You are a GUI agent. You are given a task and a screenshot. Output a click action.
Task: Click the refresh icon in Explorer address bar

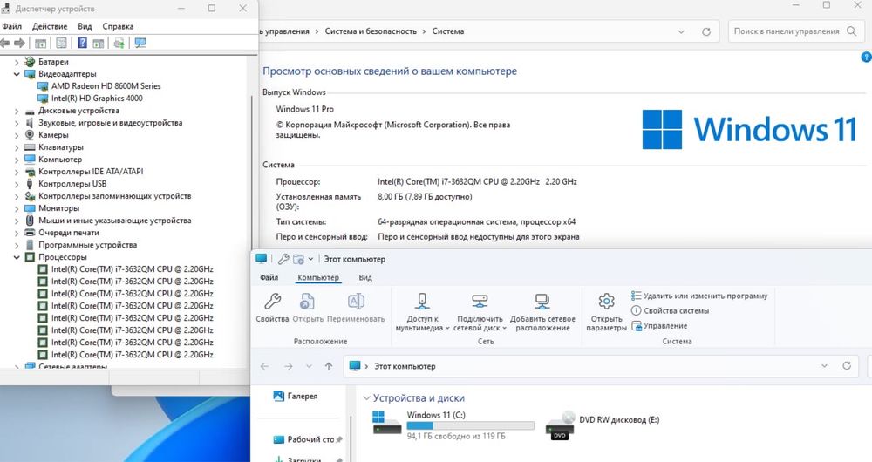[847, 366]
